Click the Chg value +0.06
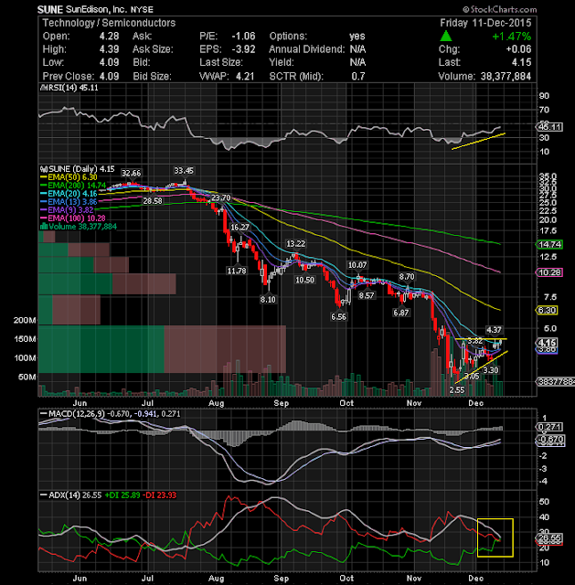 click(518, 49)
